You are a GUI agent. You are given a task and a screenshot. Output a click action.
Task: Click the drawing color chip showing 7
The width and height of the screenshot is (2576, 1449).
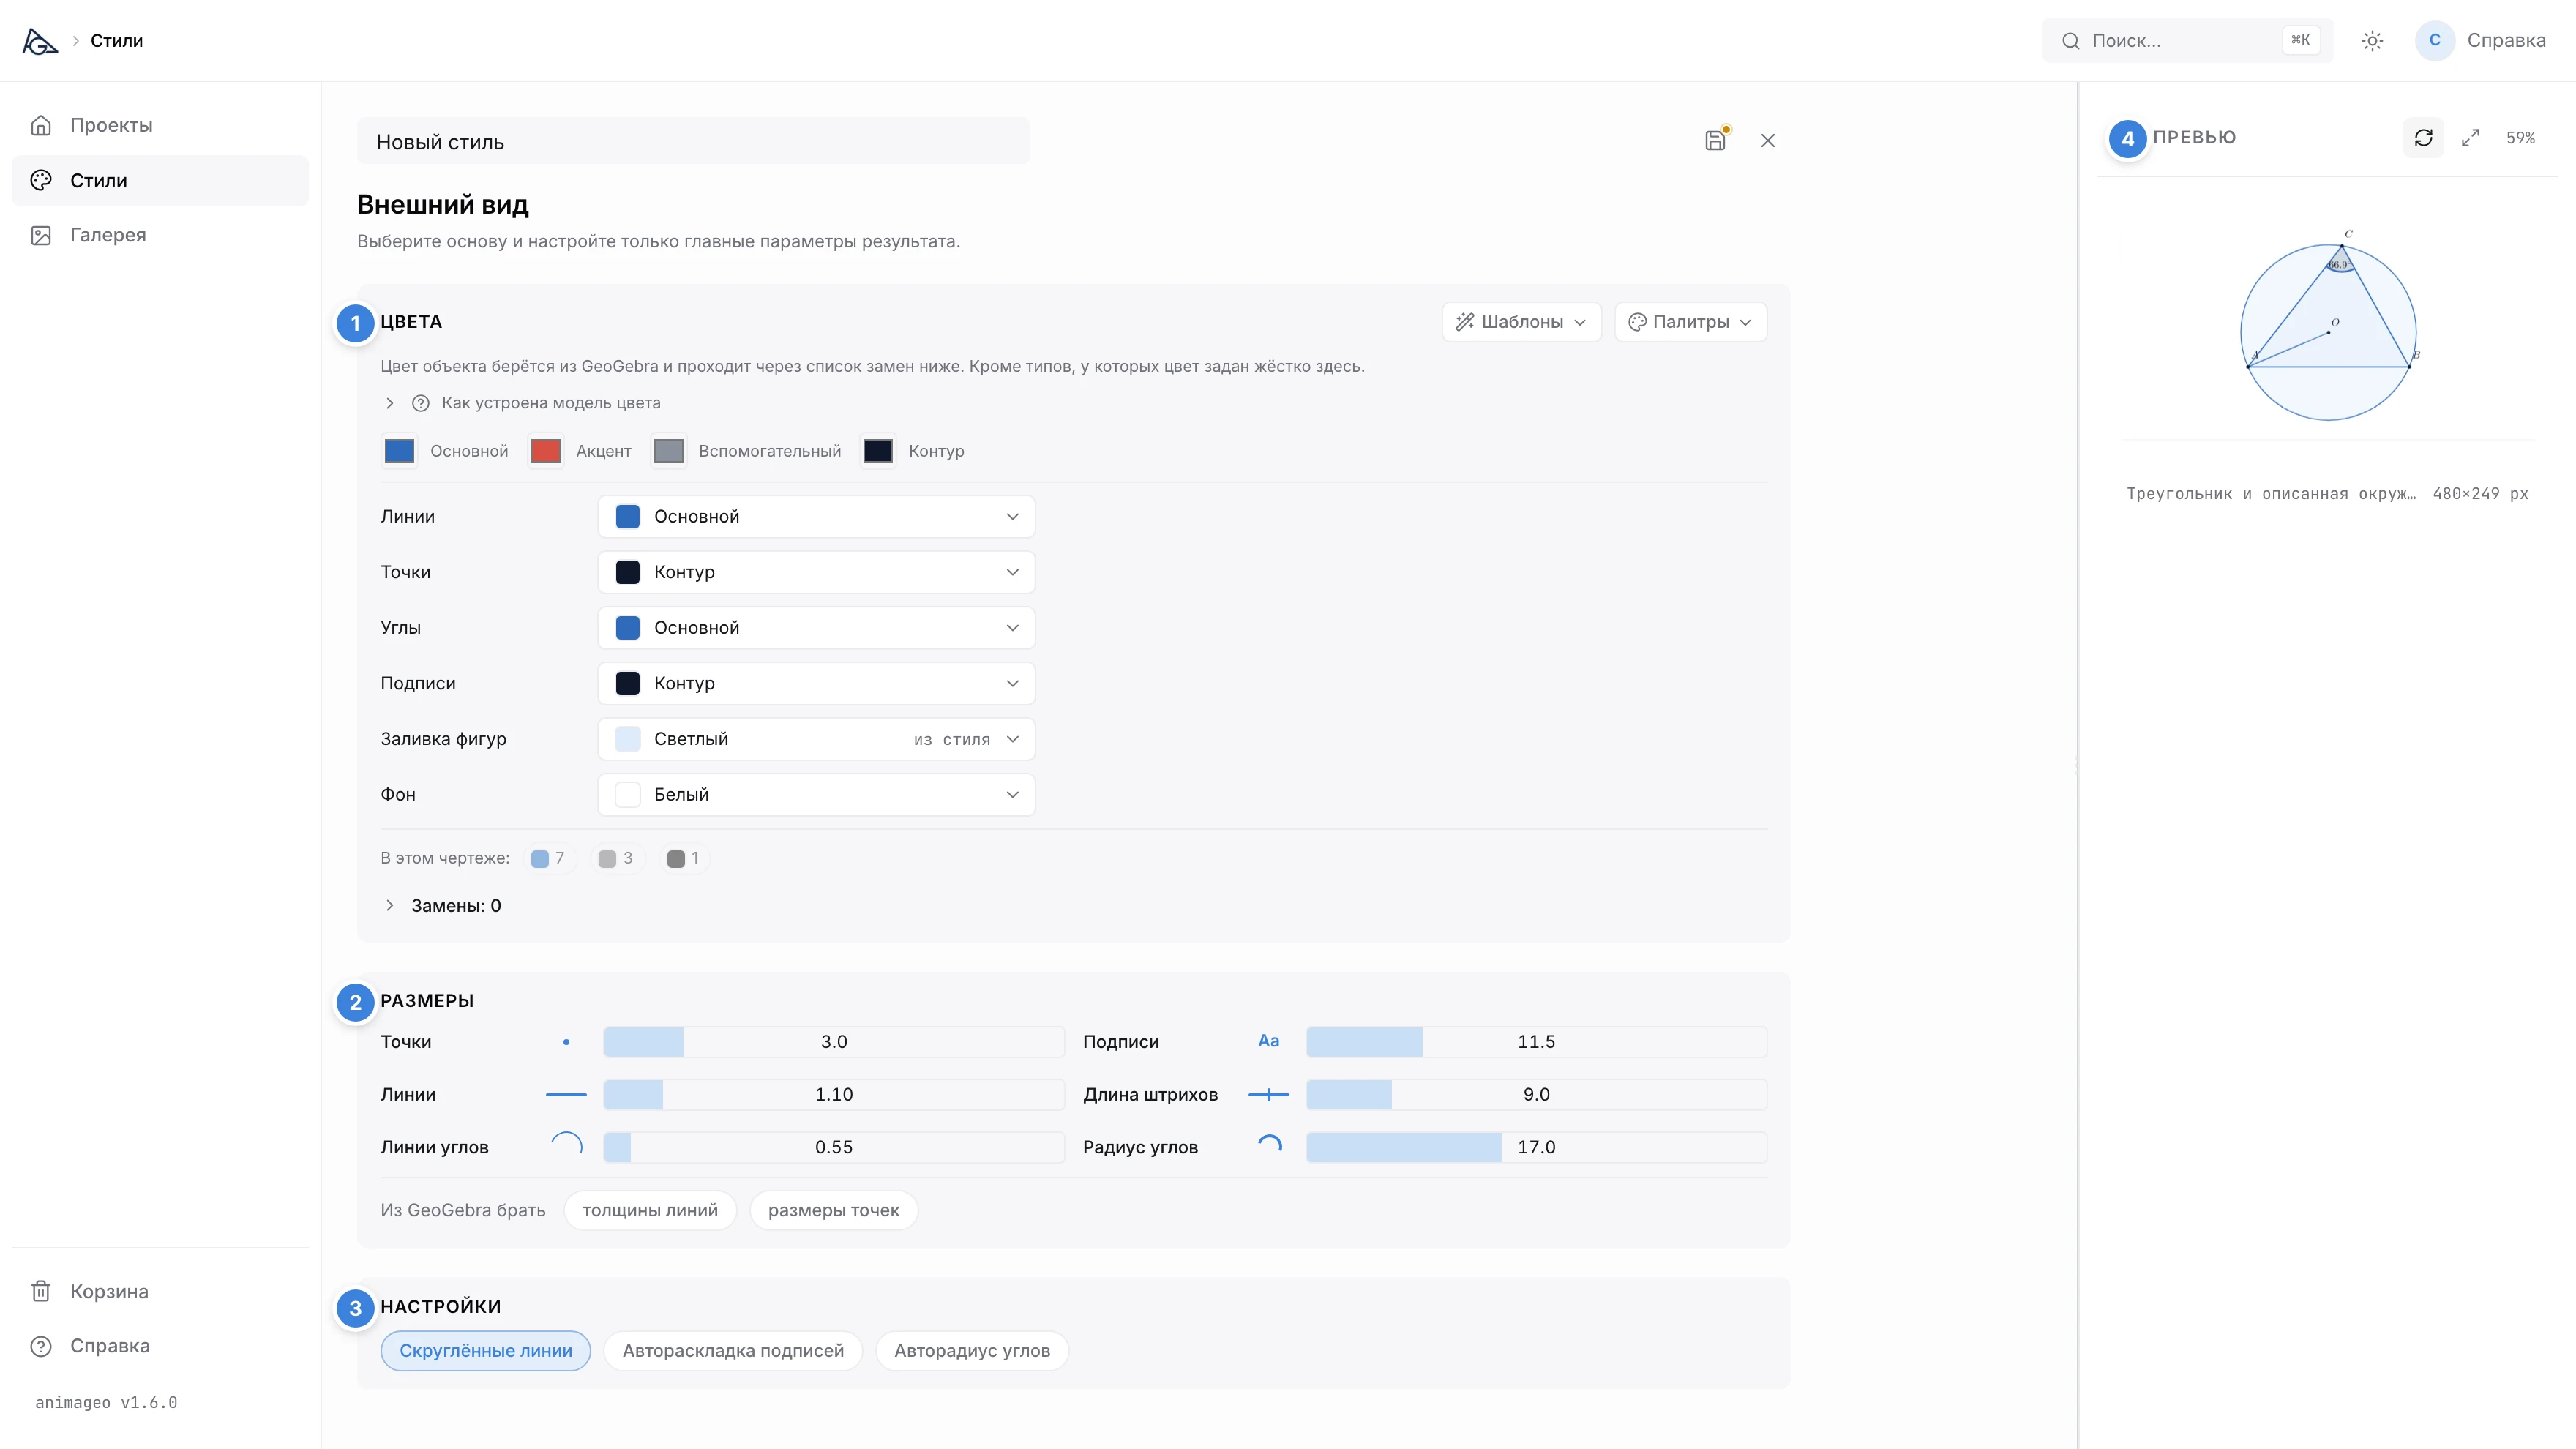point(548,858)
